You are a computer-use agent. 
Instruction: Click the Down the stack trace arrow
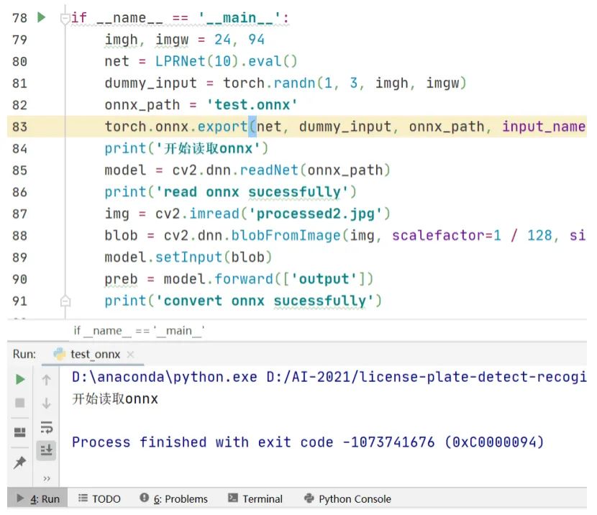click(47, 403)
